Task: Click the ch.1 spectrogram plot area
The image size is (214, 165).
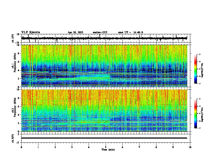Action: point(104,66)
